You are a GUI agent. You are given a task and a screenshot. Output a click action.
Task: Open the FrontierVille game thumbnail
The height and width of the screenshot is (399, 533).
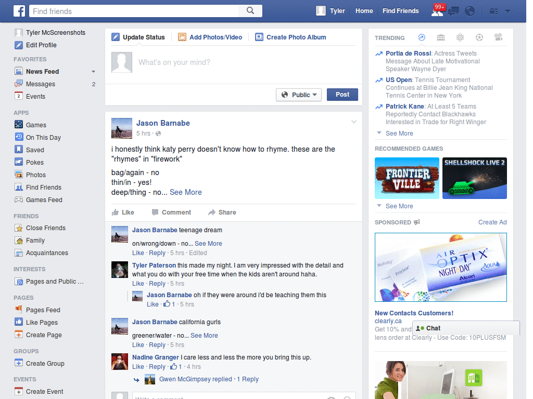click(407, 178)
